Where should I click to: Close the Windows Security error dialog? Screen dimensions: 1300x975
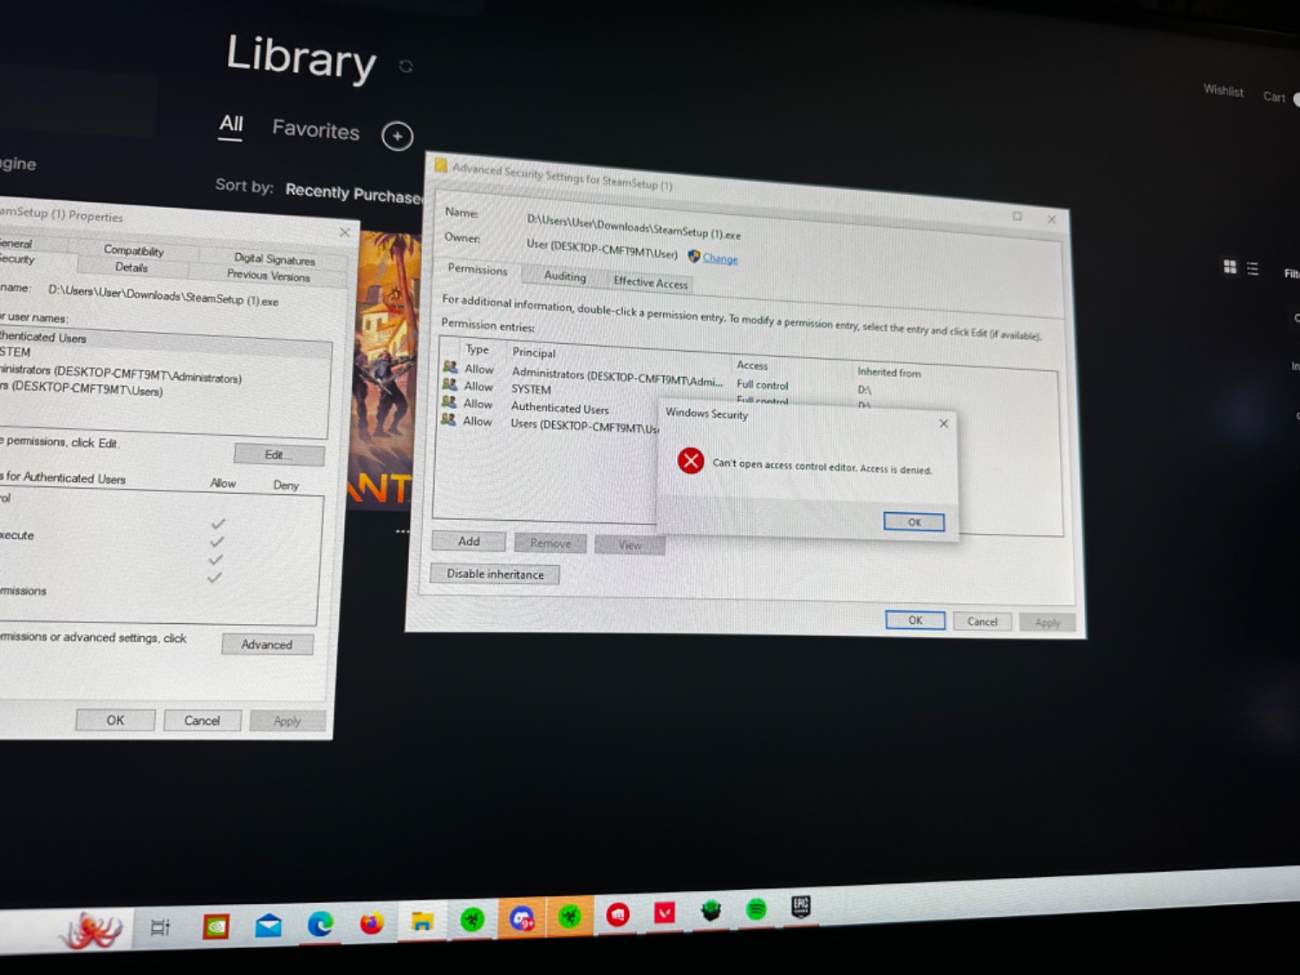[x=944, y=424]
